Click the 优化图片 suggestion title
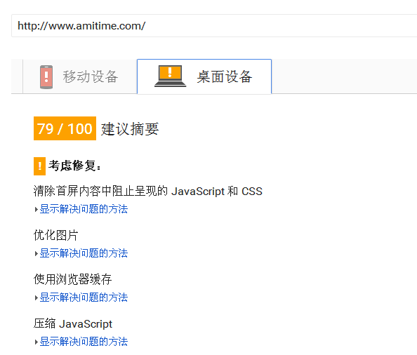 click(56, 235)
